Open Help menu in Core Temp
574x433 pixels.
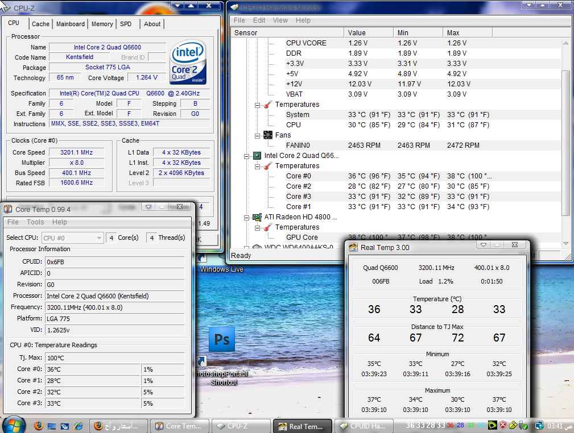tap(59, 222)
